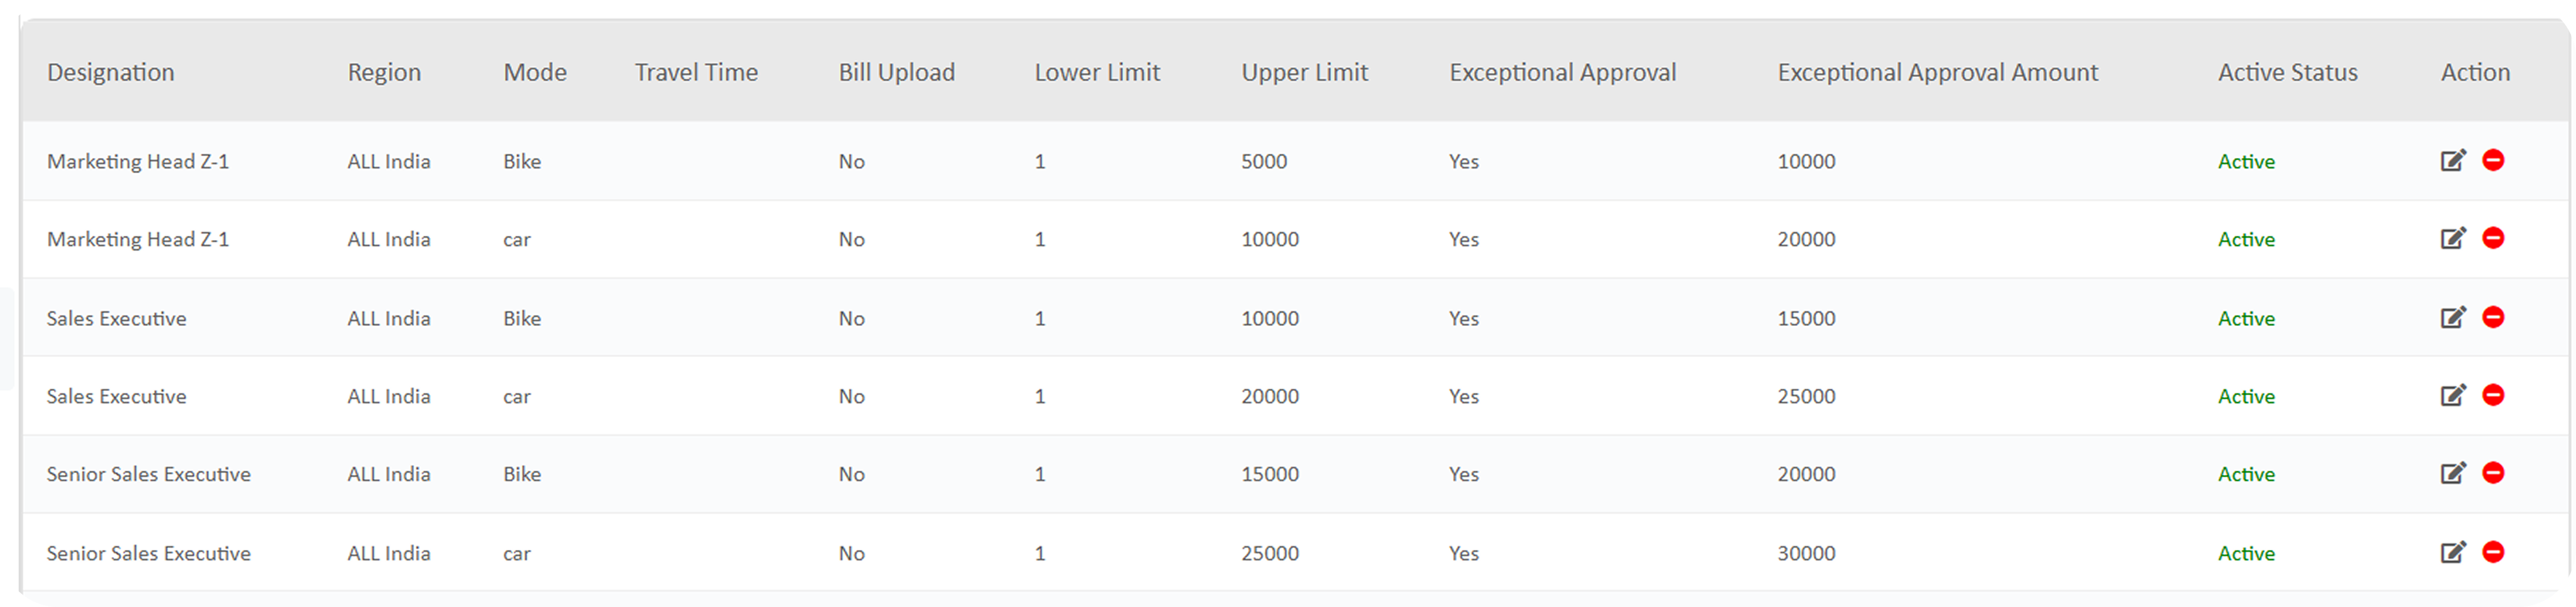The width and height of the screenshot is (2576, 607).
Task: Remove the Marketing Head Z-1 car row
Action: [x=2493, y=238]
